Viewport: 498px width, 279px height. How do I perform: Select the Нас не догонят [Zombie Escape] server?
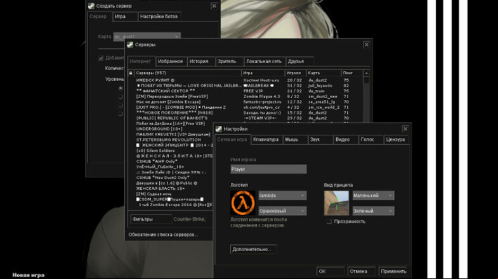coord(245,102)
